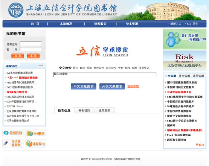Open 图书馆馆藏资源查询系统 link

tap(182, 82)
